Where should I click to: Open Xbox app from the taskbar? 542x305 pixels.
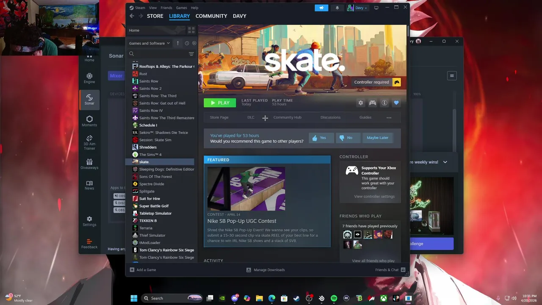tap(384, 298)
